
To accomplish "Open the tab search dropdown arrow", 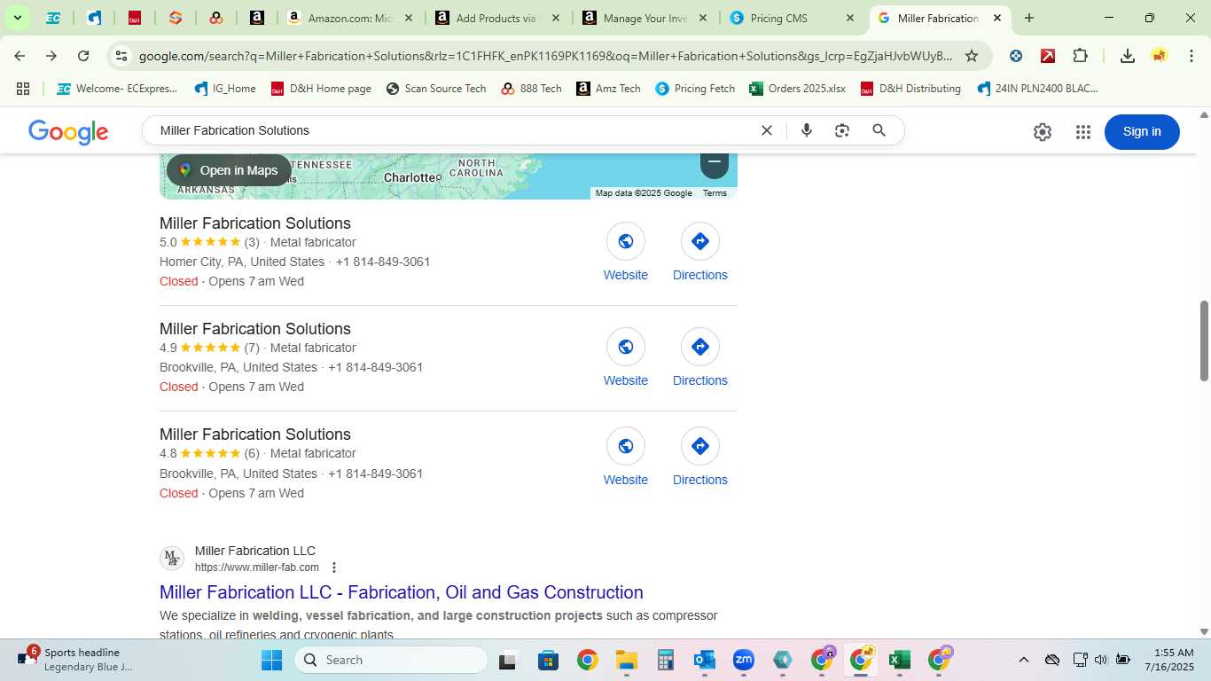I will [17, 18].
